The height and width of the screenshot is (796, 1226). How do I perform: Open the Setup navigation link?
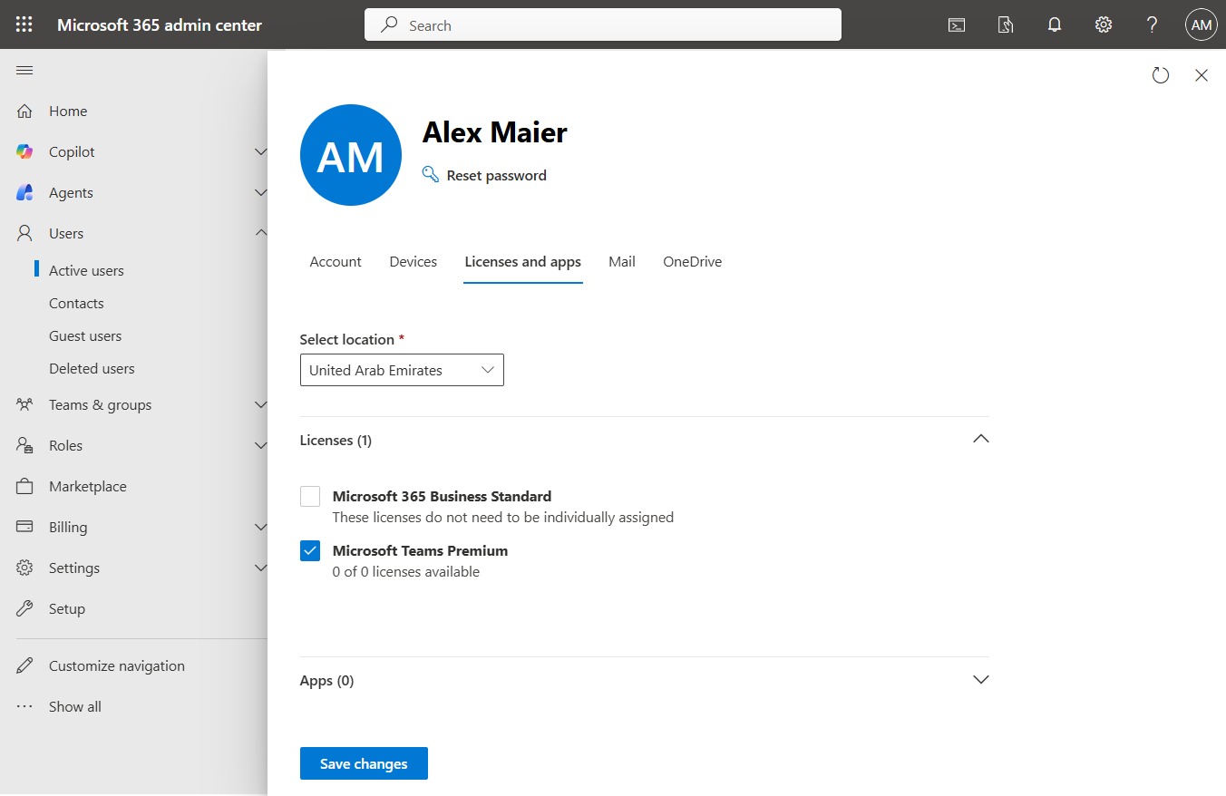67,608
